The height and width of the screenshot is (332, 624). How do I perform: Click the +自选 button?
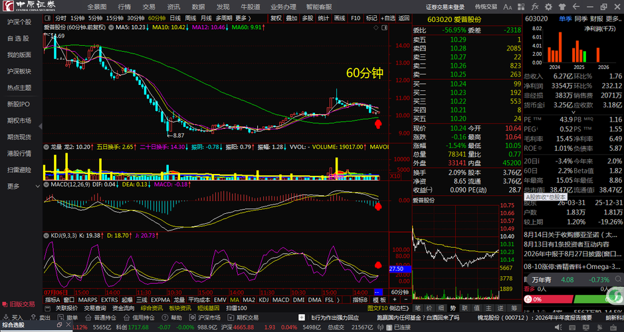(388, 19)
